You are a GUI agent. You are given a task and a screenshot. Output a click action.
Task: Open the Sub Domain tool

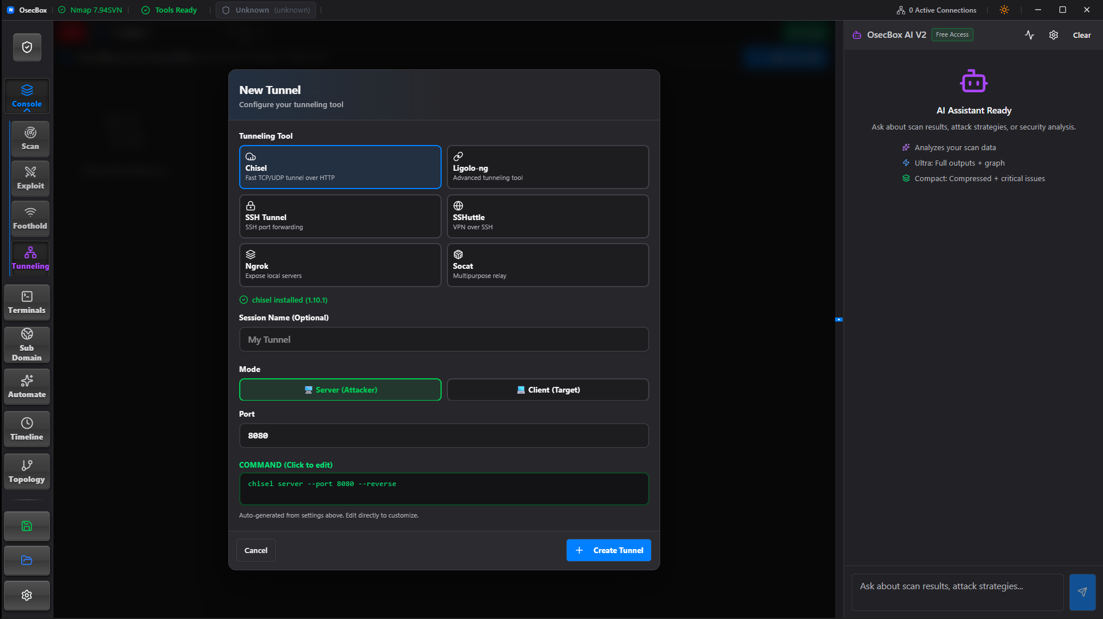pos(27,344)
